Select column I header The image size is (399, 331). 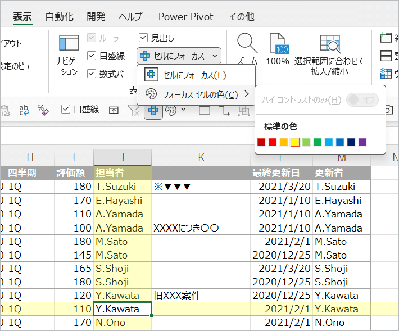pos(74,157)
